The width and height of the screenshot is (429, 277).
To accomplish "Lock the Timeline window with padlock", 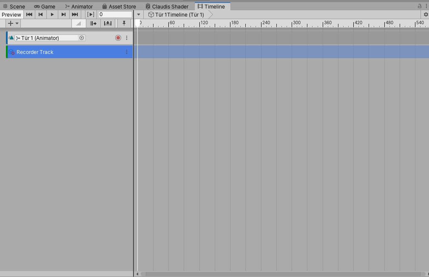I will pyautogui.click(x=420, y=6).
